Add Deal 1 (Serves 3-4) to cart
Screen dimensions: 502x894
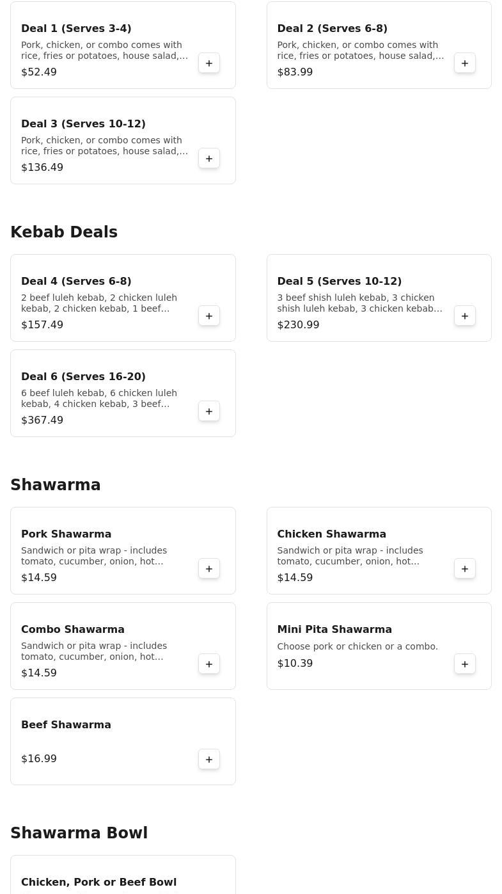pyautogui.click(x=209, y=63)
